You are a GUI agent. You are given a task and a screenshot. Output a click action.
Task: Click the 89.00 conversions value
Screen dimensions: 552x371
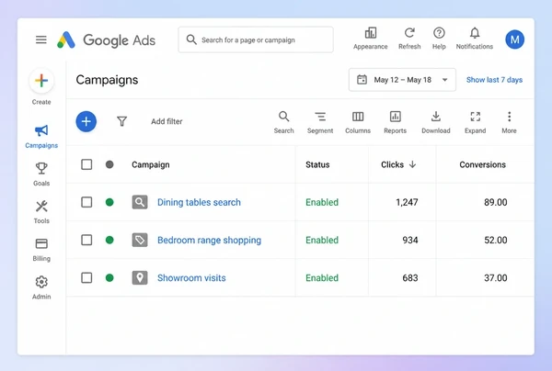(495, 202)
